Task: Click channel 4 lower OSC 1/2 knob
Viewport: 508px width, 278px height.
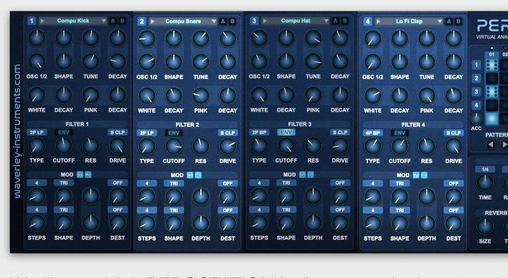Action: coord(373,62)
